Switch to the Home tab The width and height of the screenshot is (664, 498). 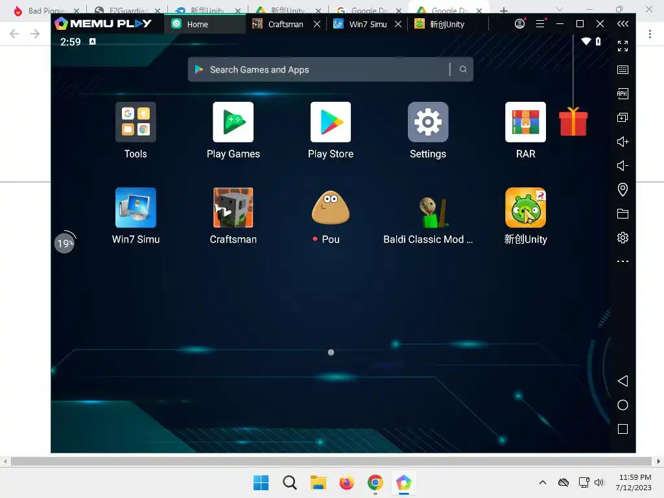click(x=205, y=24)
